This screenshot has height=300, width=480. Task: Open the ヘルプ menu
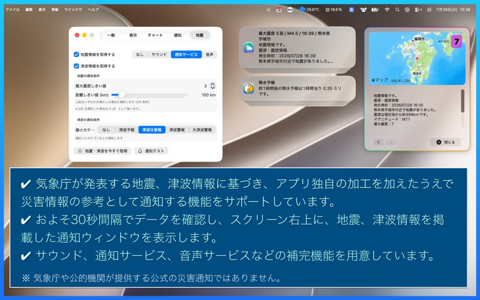pyautogui.click(x=94, y=10)
